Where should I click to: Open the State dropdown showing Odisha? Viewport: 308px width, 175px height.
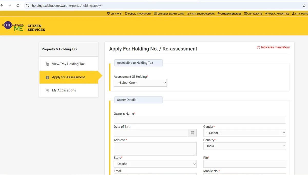[x=155, y=164]
